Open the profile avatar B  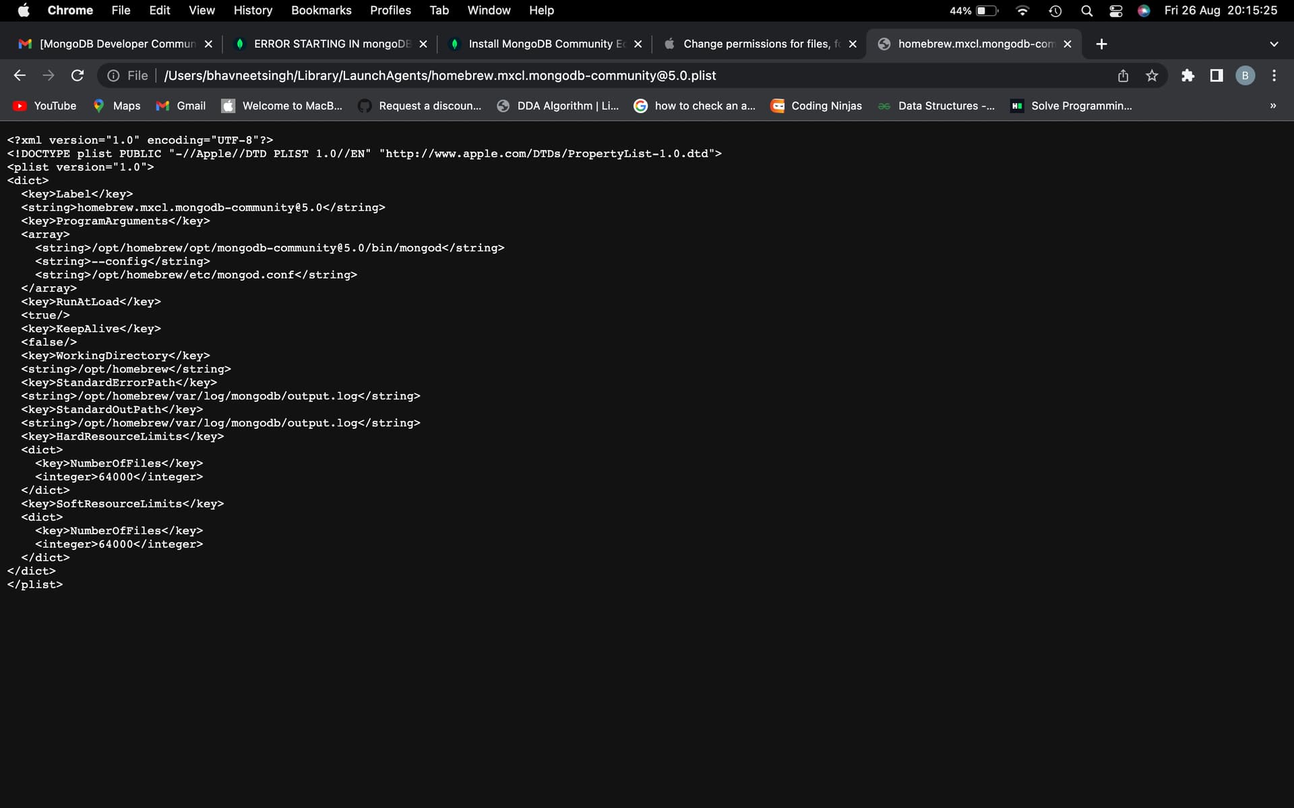(1245, 75)
